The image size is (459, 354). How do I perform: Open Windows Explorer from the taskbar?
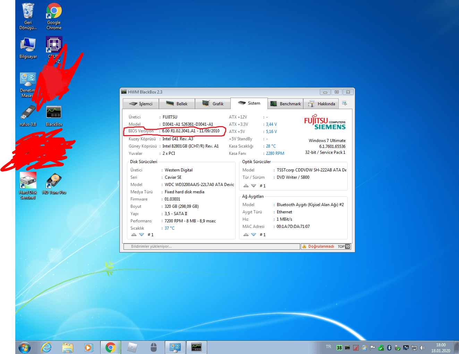(x=68, y=347)
